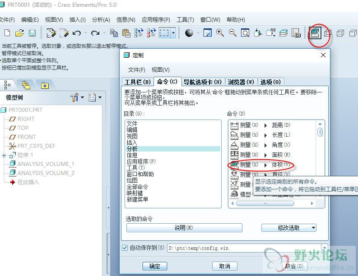Open model tree settings hammer icon

[x=74, y=97]
